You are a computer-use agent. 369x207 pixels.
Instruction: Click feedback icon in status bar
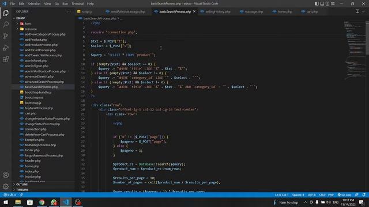click(357, 195)
